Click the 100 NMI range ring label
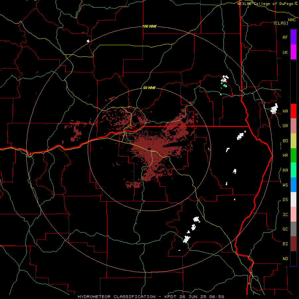The image size is (299, 299). [149, 26]
